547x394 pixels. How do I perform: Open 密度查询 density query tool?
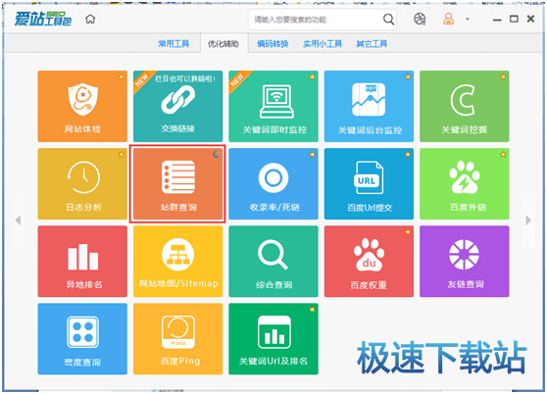[x=82, y=339]
